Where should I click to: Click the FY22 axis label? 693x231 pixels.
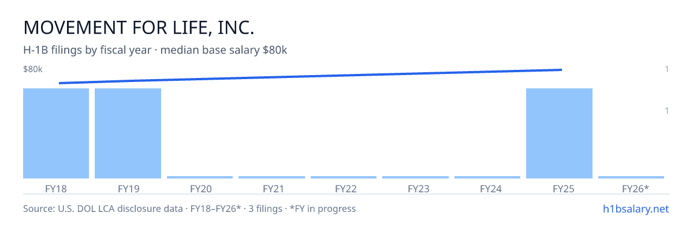click(344, 188)
